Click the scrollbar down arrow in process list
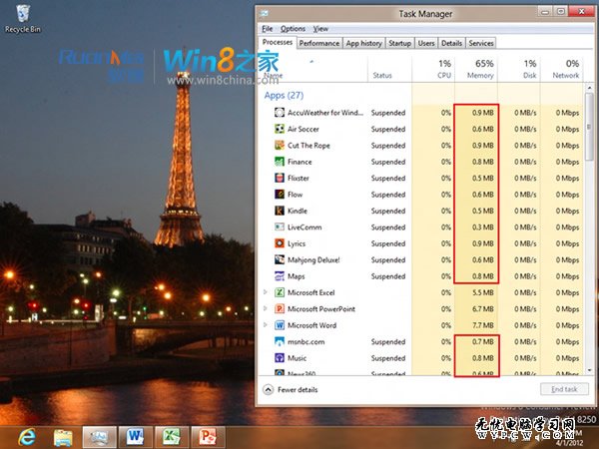The height and width of the screenshot is (449, 599). 589,370
